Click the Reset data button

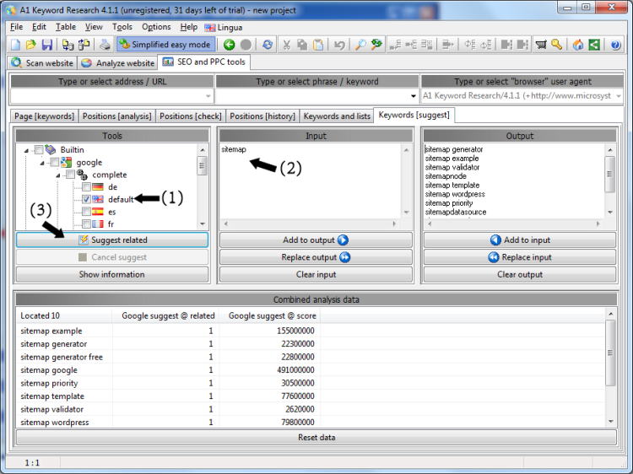(316, 438)
